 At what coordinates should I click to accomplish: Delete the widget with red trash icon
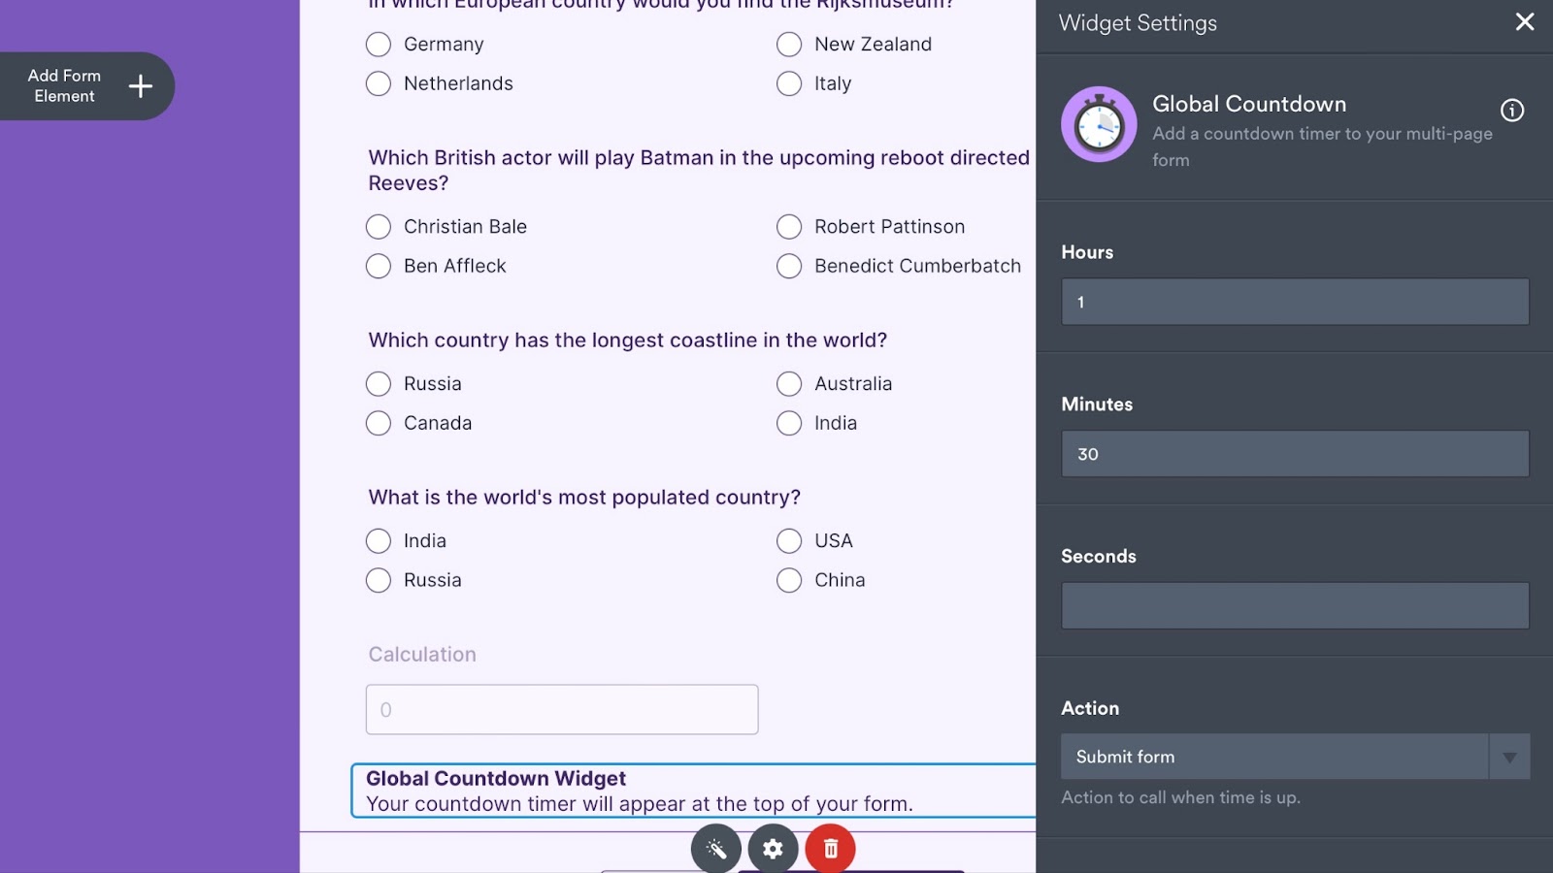tap(830, 850)
